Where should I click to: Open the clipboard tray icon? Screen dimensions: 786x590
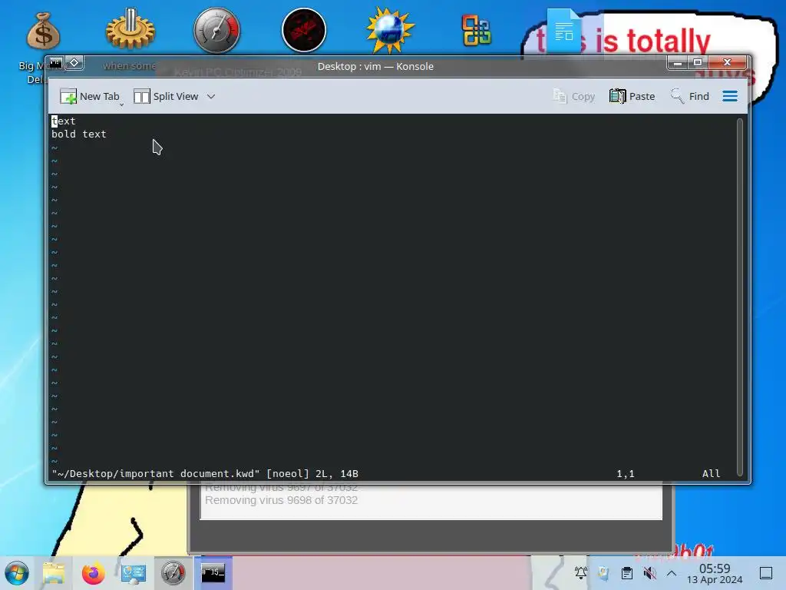(626, 573)
